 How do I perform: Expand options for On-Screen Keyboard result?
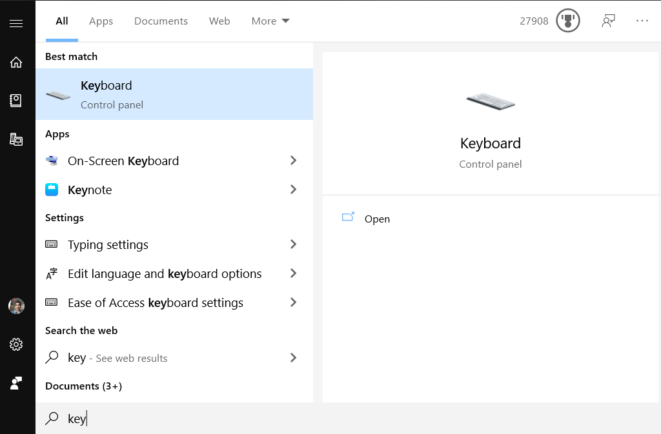[293, 161]
